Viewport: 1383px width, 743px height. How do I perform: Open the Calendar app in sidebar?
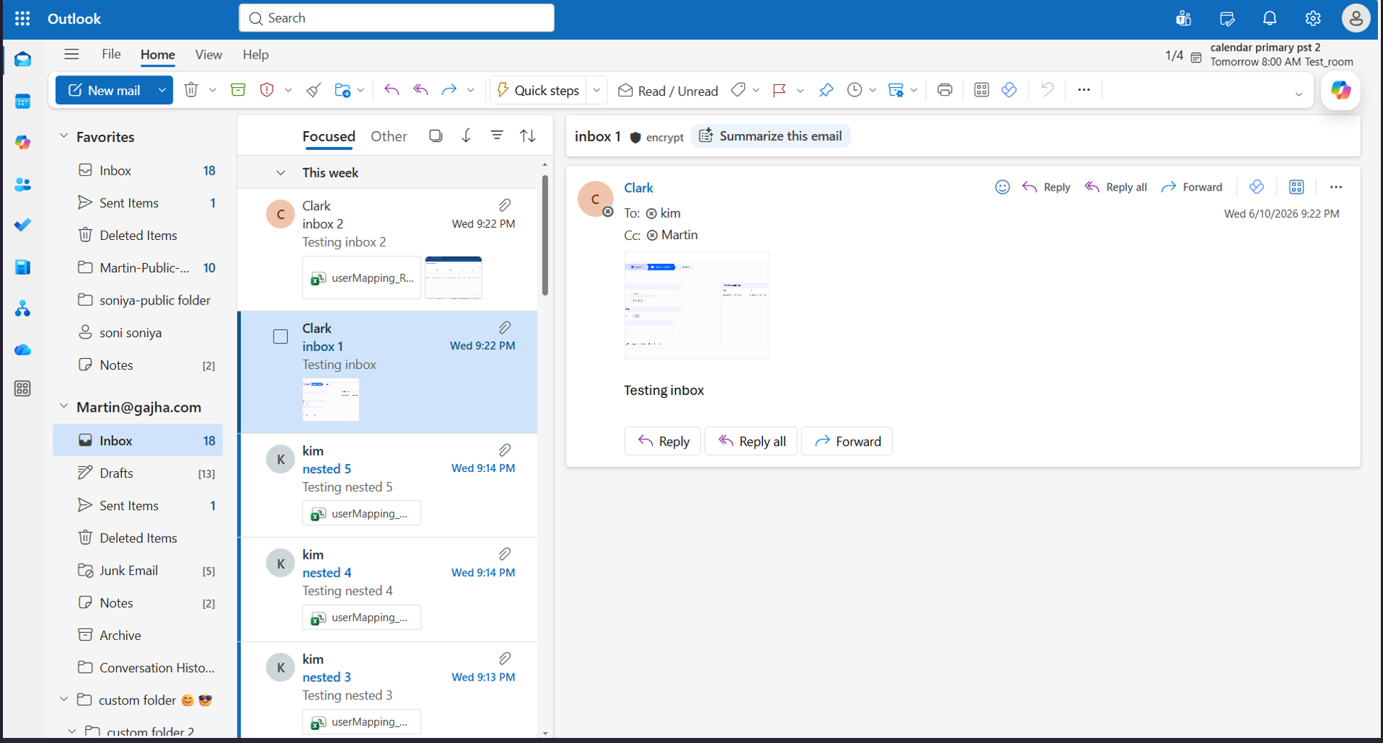pyautogui.click(x=22, y=101)
